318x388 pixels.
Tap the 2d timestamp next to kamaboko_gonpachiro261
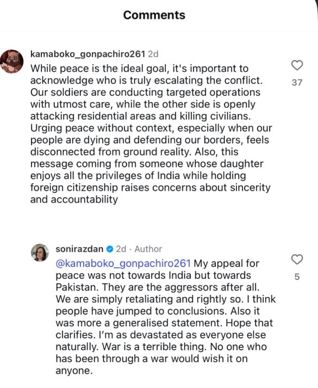pyautogui.click(x=153, y=54)
